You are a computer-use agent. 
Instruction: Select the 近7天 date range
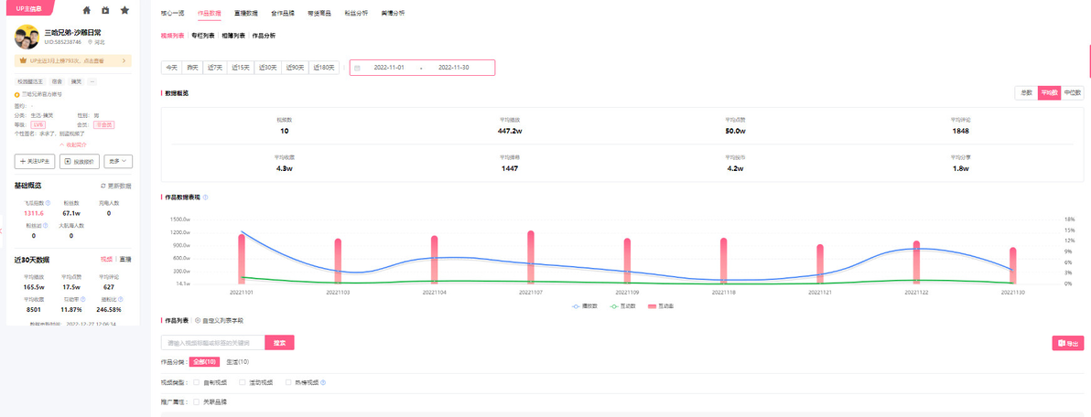click(215, 68)
